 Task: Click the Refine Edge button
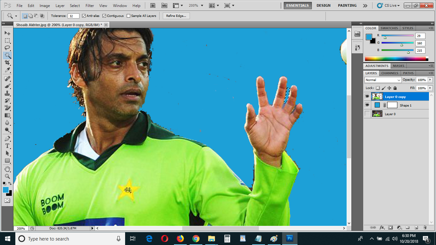pyautogui.click(x=176, y=16)
